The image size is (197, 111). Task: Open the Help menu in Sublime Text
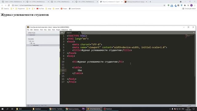coord(70,30)
